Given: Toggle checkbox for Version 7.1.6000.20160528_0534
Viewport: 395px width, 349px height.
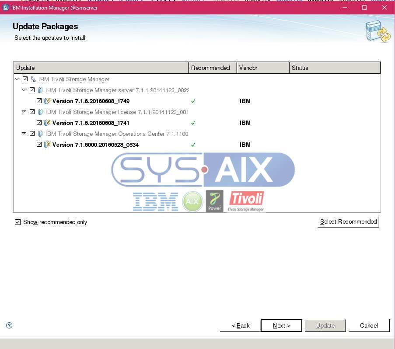Looking at the screenshot, I should pyautogui.click(x=39, y=145).
